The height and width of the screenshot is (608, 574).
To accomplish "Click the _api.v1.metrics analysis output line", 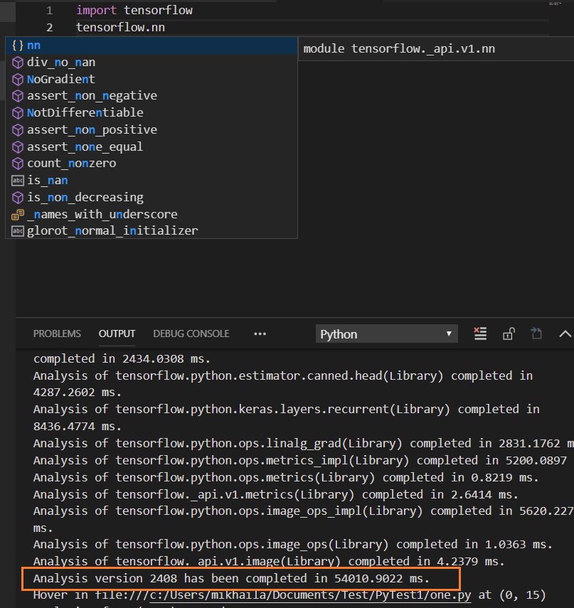I will pyautogui.click(x=276, y=495).
